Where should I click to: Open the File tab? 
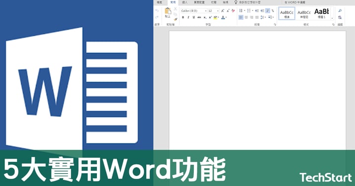pyautogui.click(x=159, y=2)
